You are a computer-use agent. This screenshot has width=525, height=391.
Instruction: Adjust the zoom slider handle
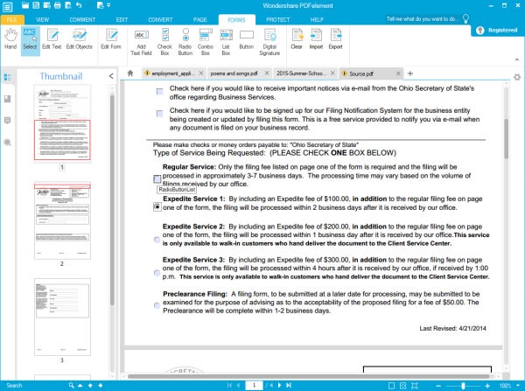click(464, 386)
